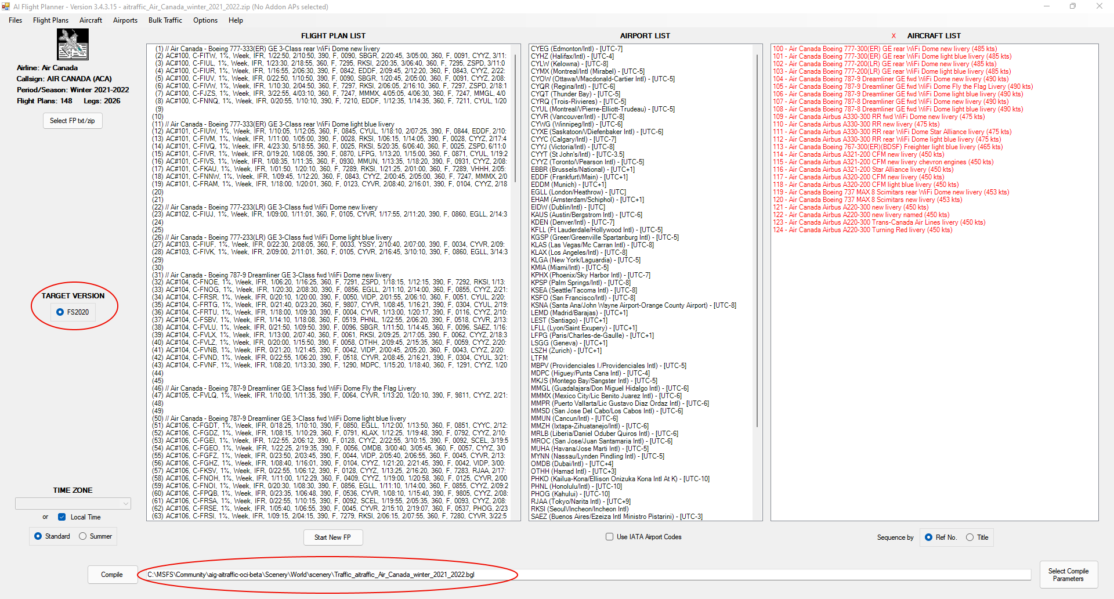Sequence aircraft by Ref No. radio button

coord(929,537)
